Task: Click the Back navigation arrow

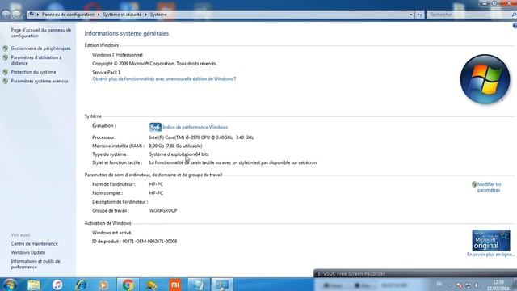Action: (x=6, y=15)
